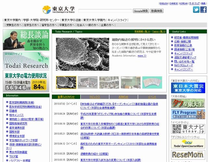Open the 2013.07.02 オープンキャンパス news link
The image size is (208, 162).
click(119, 106)
